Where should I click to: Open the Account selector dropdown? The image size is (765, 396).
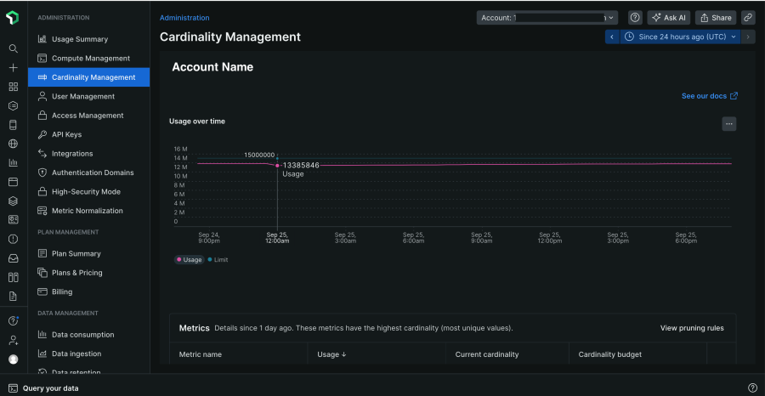pos(547,17)
